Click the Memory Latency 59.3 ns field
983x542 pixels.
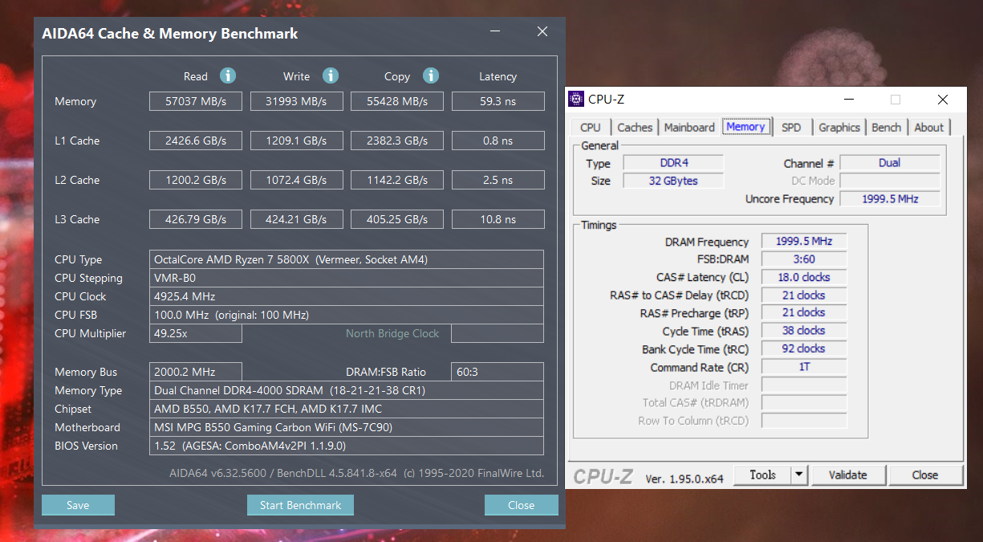(x=498, y=101)
